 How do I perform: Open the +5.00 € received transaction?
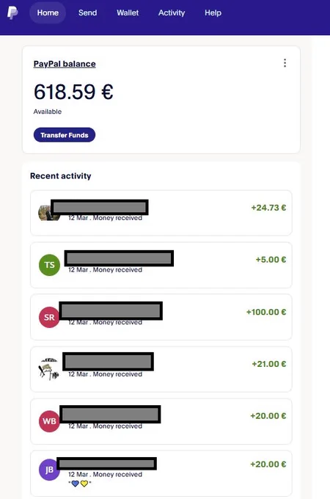161,265
